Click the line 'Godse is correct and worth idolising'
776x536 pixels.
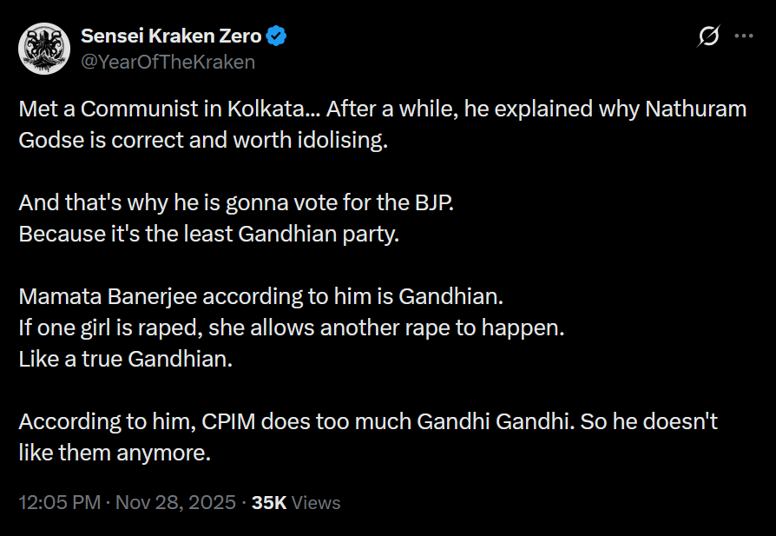(202, 141)
